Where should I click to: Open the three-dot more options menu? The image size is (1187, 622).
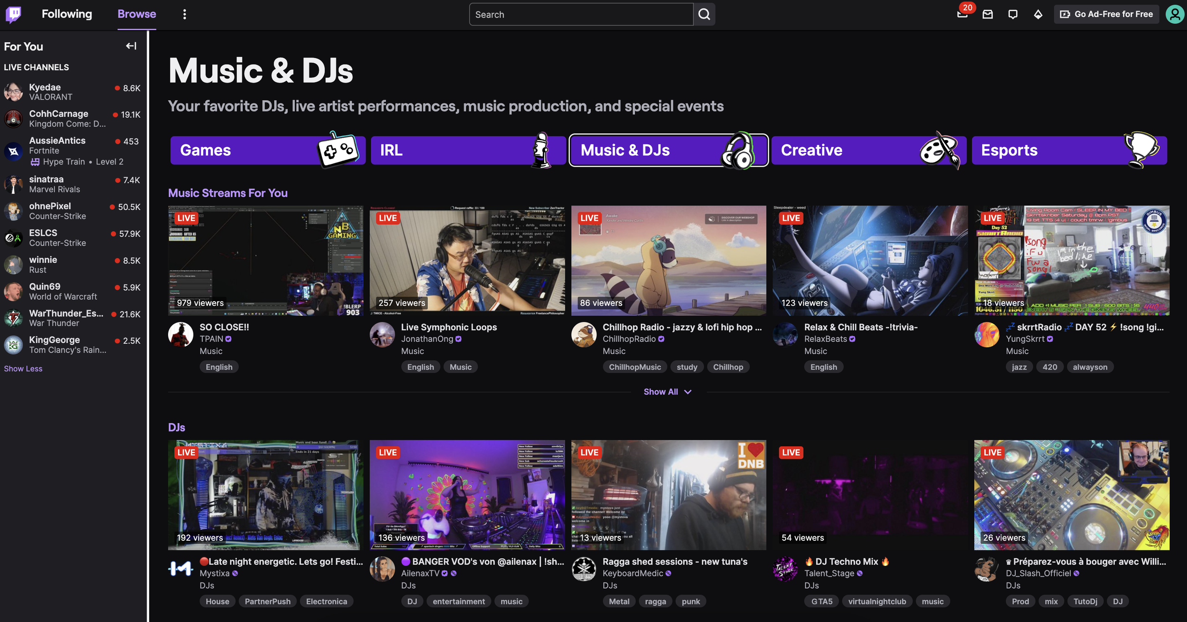point(185,14)
